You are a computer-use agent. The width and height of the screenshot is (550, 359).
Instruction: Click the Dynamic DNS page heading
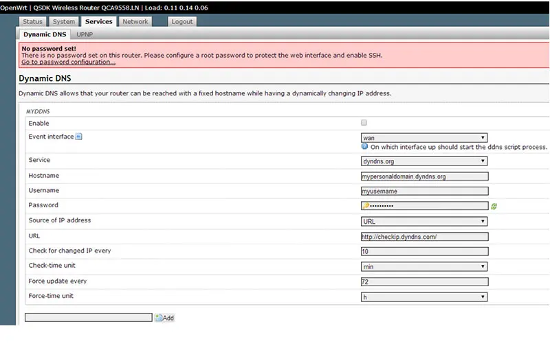coord(45,78)
